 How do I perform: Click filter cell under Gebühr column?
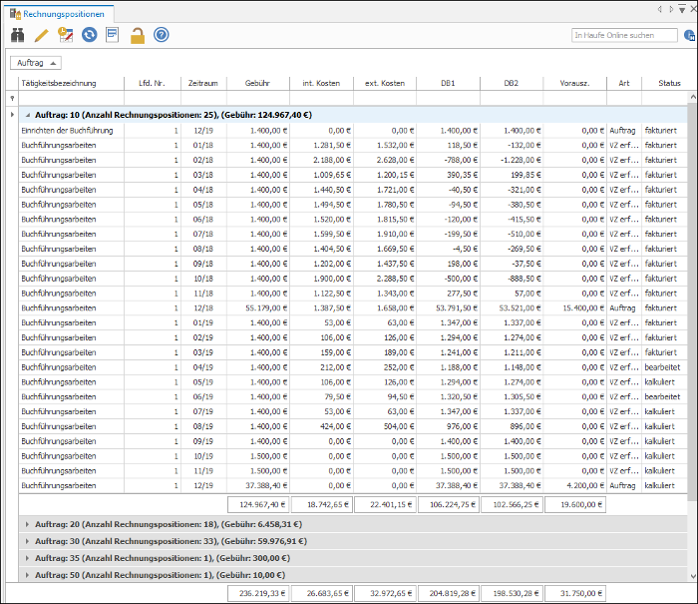tap(257, 98)
